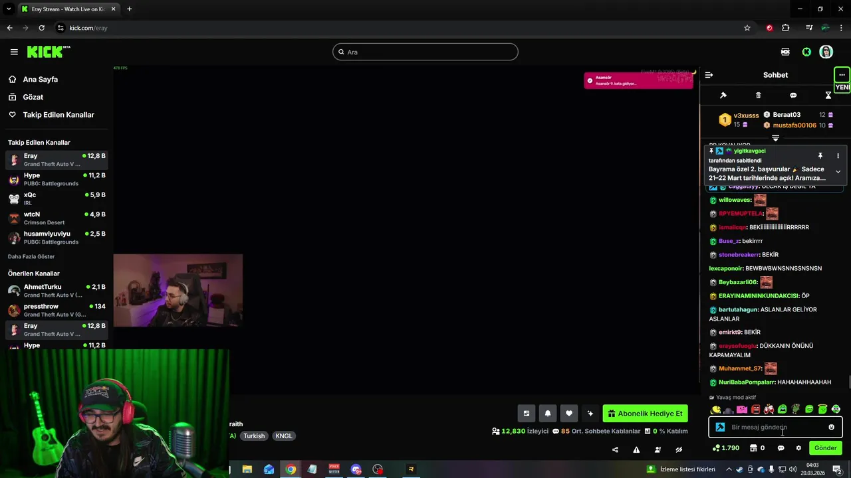The height and width of the screenshot is (478, 851).
Task: Open husamviyuviyu channel in the sidebar
Action: 57,237
